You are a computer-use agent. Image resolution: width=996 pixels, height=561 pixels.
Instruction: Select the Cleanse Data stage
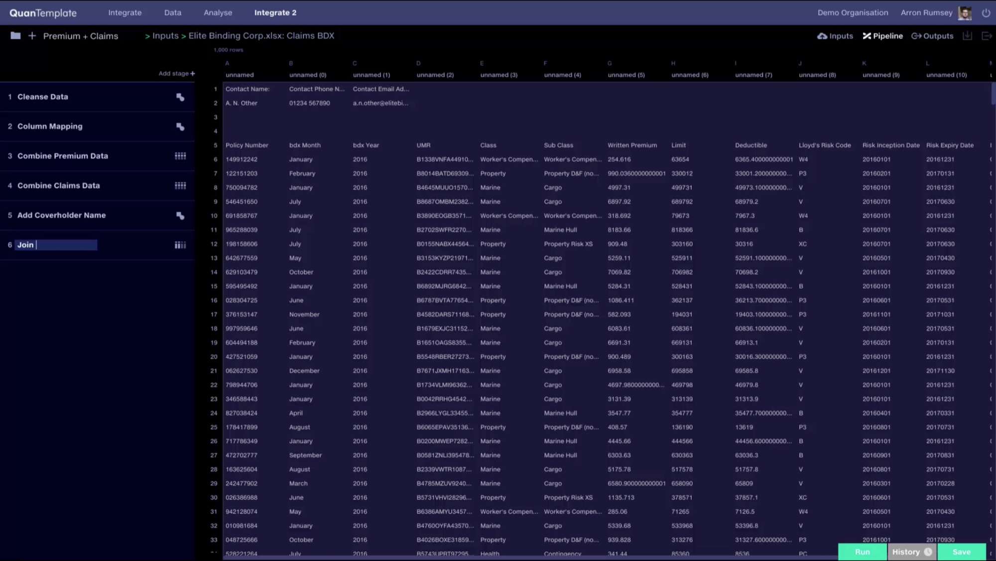[x=97, y=97]
